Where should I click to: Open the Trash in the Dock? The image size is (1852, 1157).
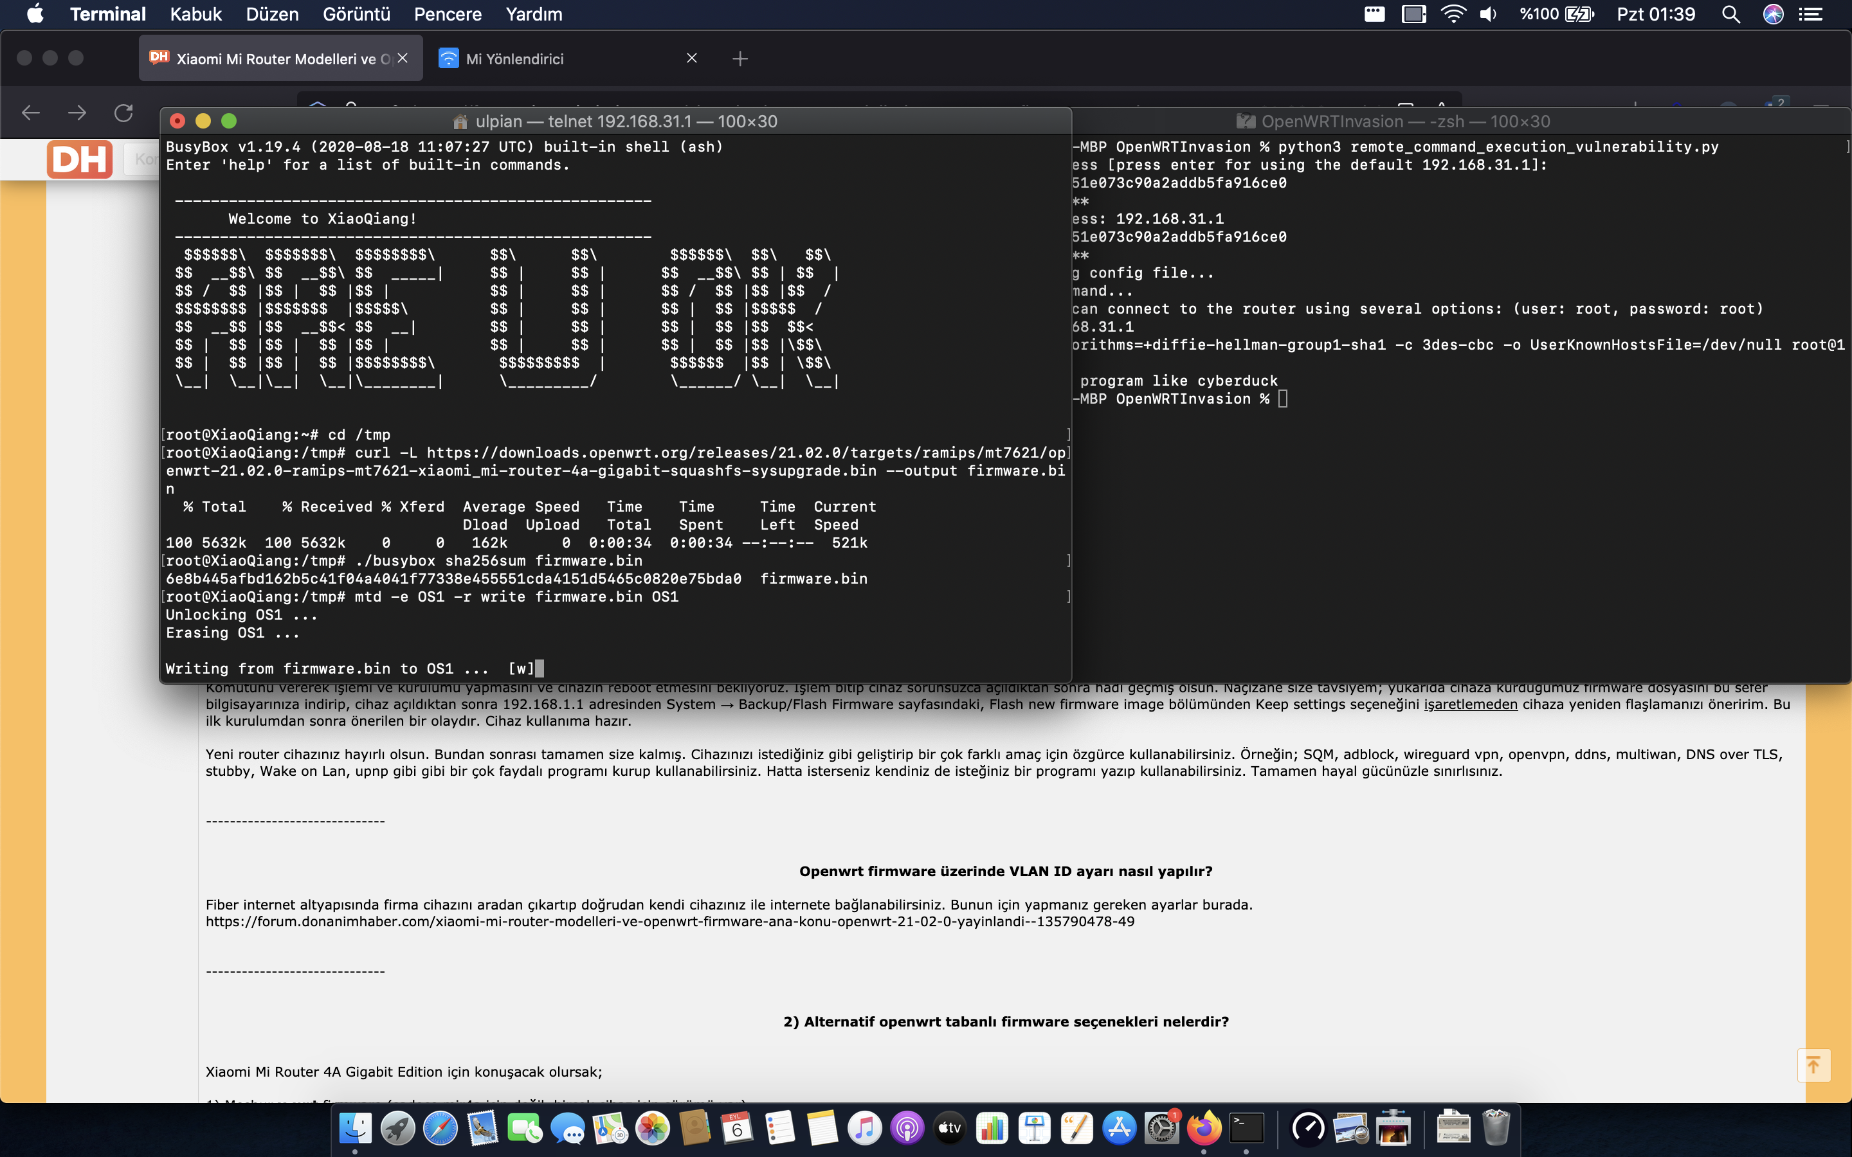1496,1128
